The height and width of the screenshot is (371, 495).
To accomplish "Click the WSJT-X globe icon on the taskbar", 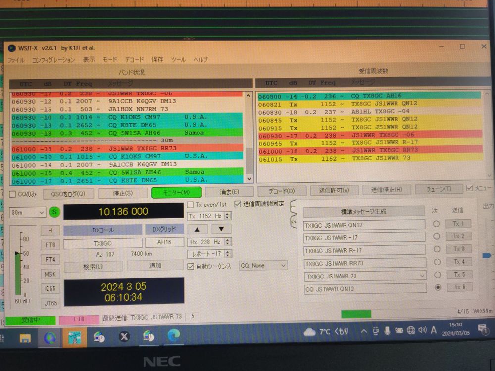I will [50, 338].
